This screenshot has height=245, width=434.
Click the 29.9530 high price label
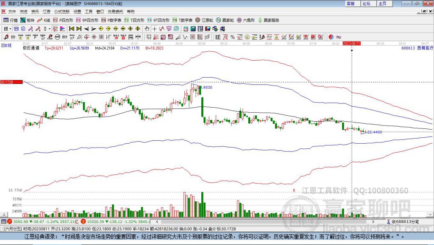(205, 87)
